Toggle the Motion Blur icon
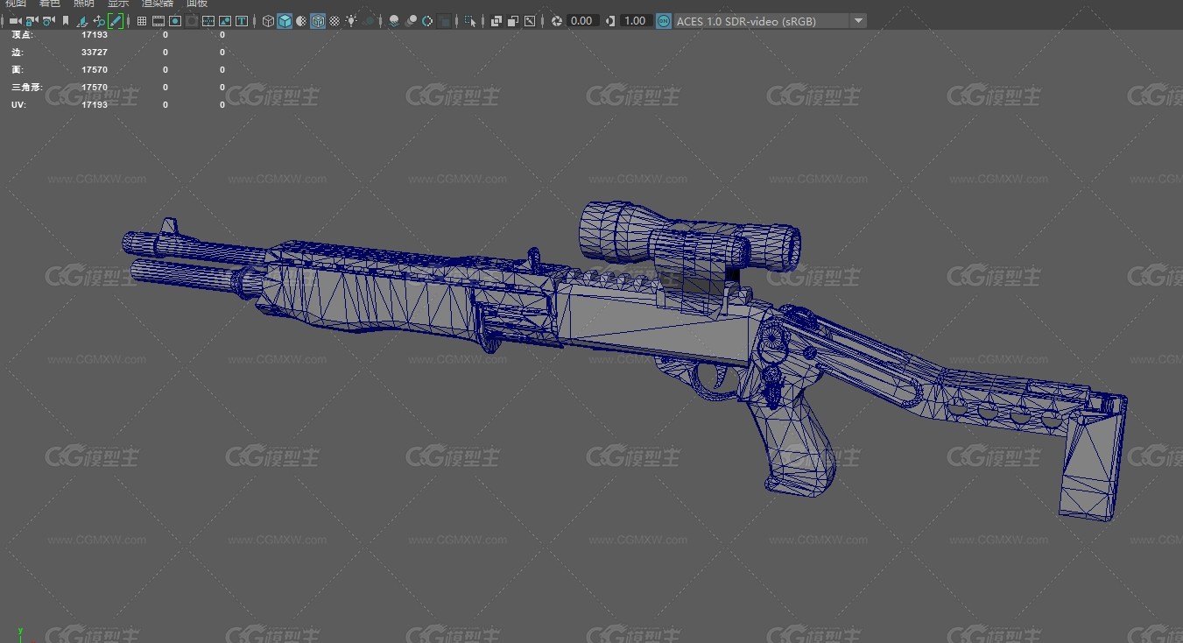1183x643 pixels. 410,21
